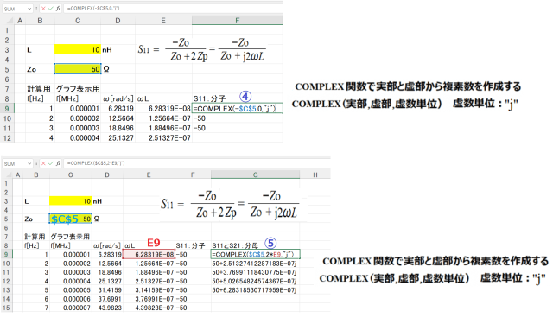Select column F header in upper sheet
Image resolution: width=553 pixels, height=324 pixels.
238,21
